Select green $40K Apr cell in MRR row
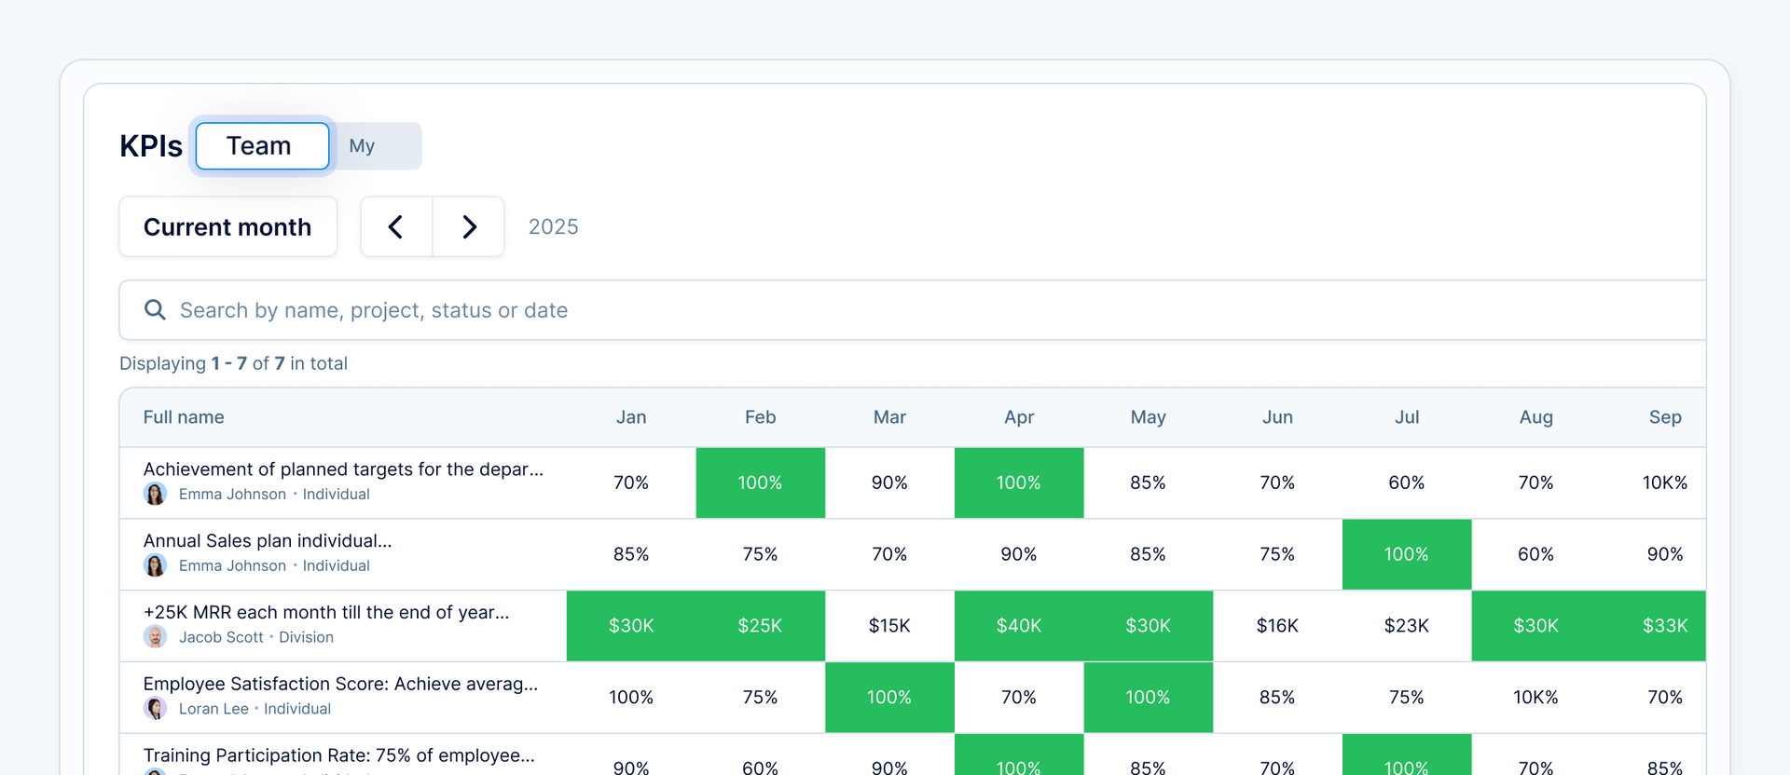The height and width of the screenshot is (775, 1790). [x=1018, y=626]
